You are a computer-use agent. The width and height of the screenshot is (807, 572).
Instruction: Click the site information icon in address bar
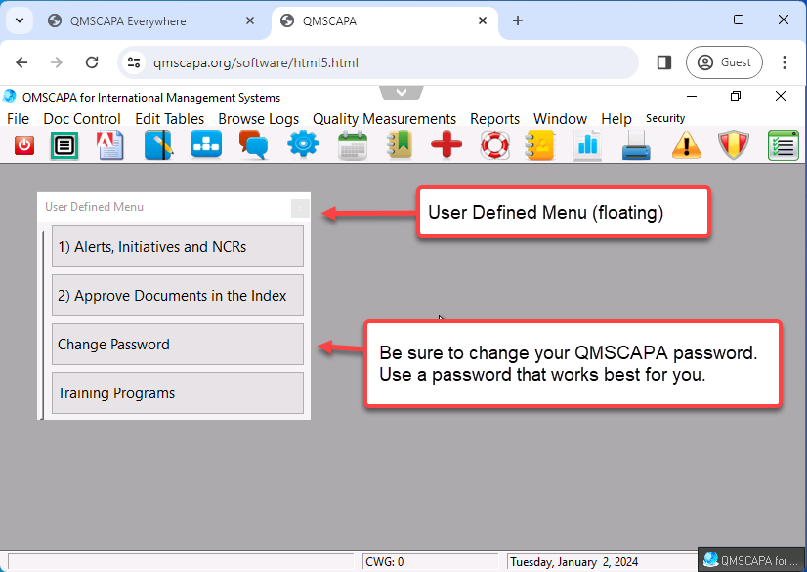click(x=134, y=62)
